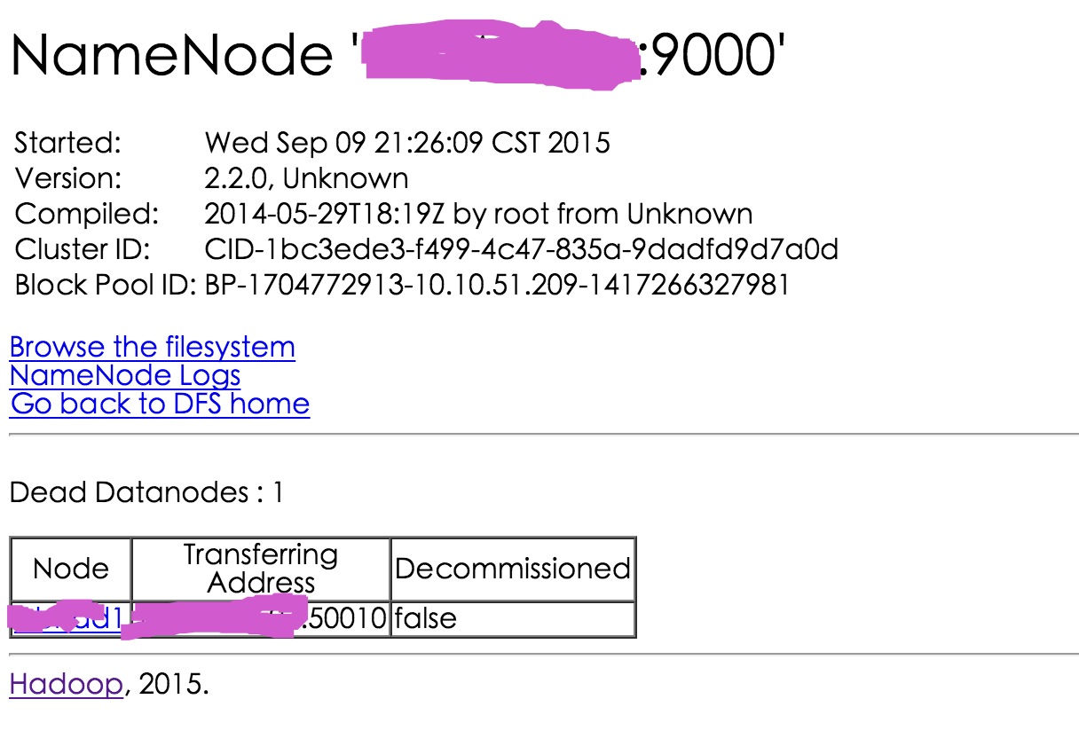This screenshot has width=1079, height=754.
Task: Click the Node column header
Action: tap(71, 569)
